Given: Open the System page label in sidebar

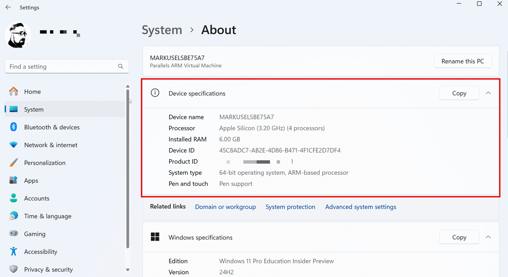Looking at the screenshot, I should pyautogui.click(x=34, y=109).
